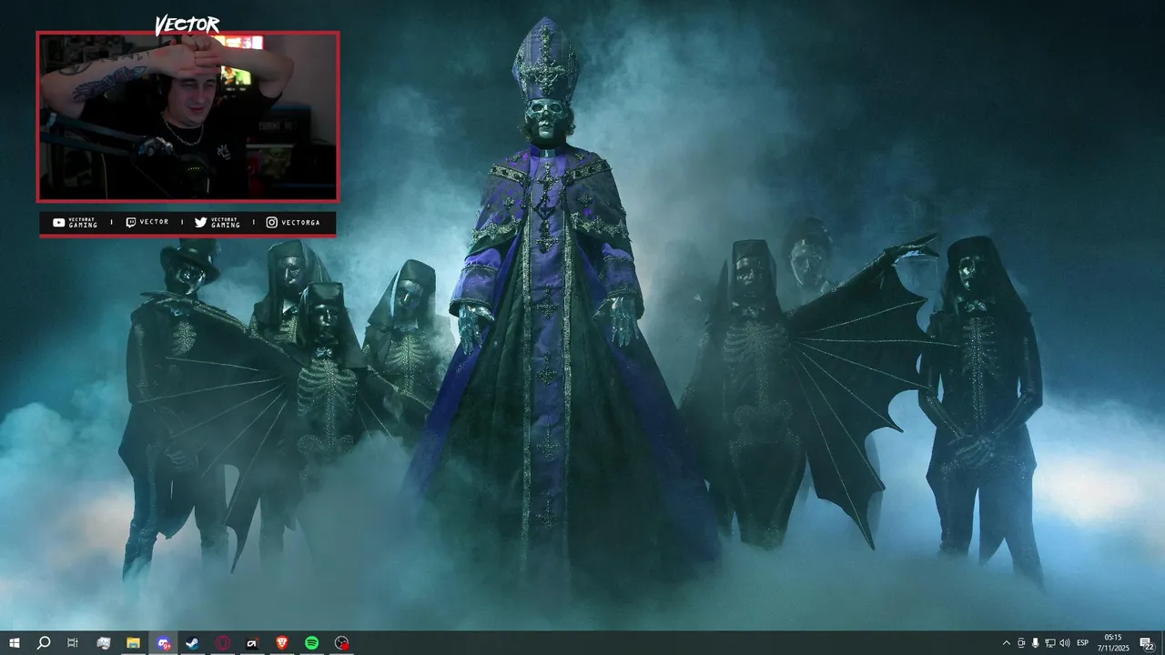Screen dimensions: 1165x655
Task: Switch input language via ESP indicator
Action: click(1083, 643)
